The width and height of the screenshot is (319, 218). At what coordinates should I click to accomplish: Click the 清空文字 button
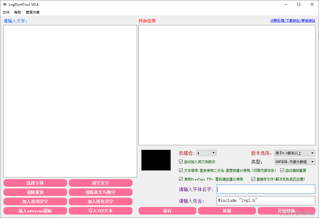pos(101,183)
